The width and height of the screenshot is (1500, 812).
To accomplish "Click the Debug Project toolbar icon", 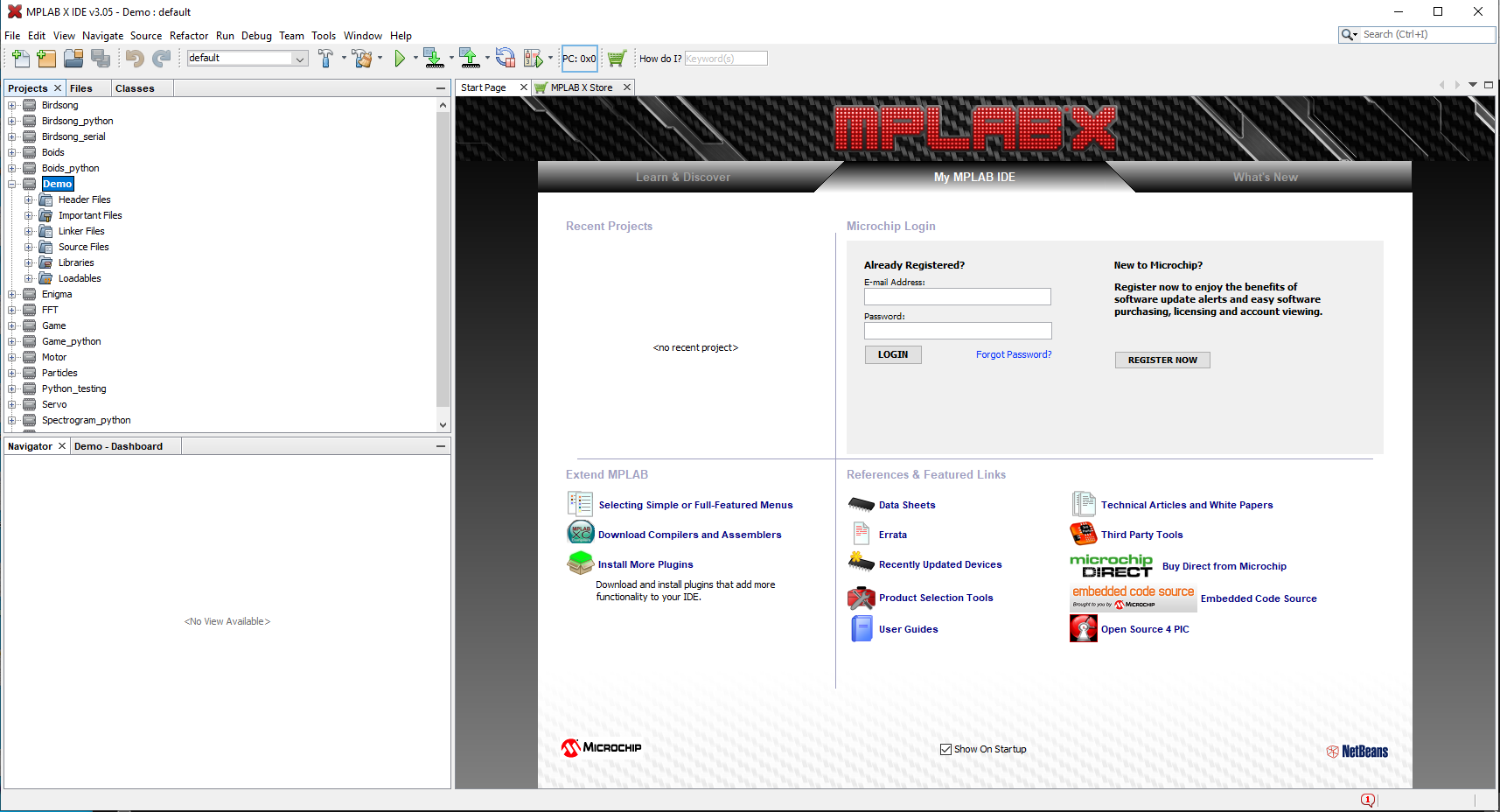I will pyautogui.click(x=533, y=59).
